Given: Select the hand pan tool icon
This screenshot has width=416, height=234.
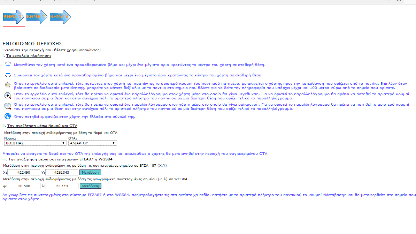Looking at the screenshot, I should point(8,85).
